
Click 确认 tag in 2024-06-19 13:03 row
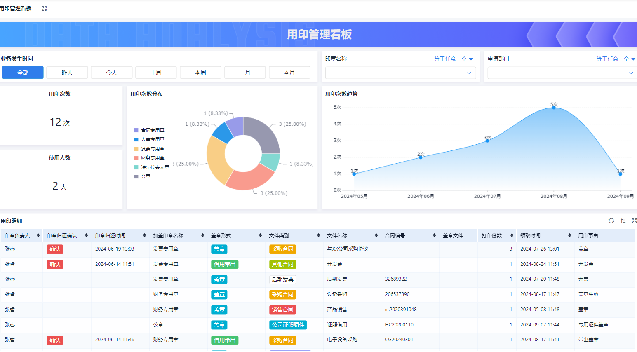point(55,249)
